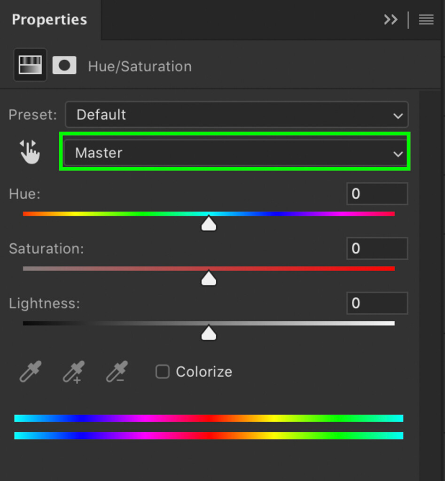The width and height of the screenshot is (445, 481).
Task: Select the Add to Sample eyedropper
Action: [x=74, y=372]
